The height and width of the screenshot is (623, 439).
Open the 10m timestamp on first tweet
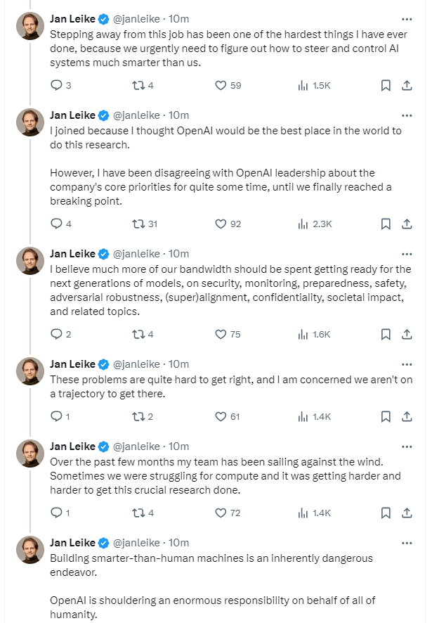coord(179,18)
